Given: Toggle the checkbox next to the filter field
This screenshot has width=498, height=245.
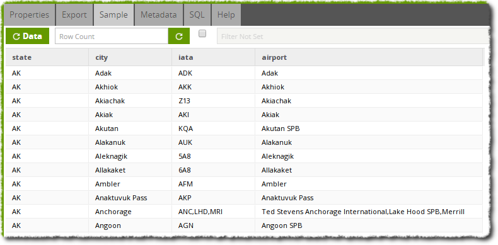Looking at the screenshot, I should coord(202,33).
